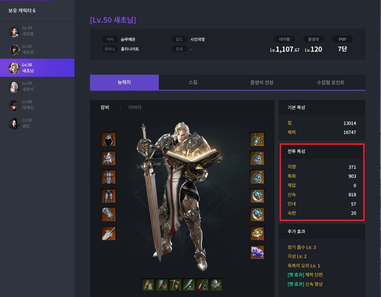
Task: Click the 정기 흡수 Lv. 3 engraving effect
Action: coord(301,247)
